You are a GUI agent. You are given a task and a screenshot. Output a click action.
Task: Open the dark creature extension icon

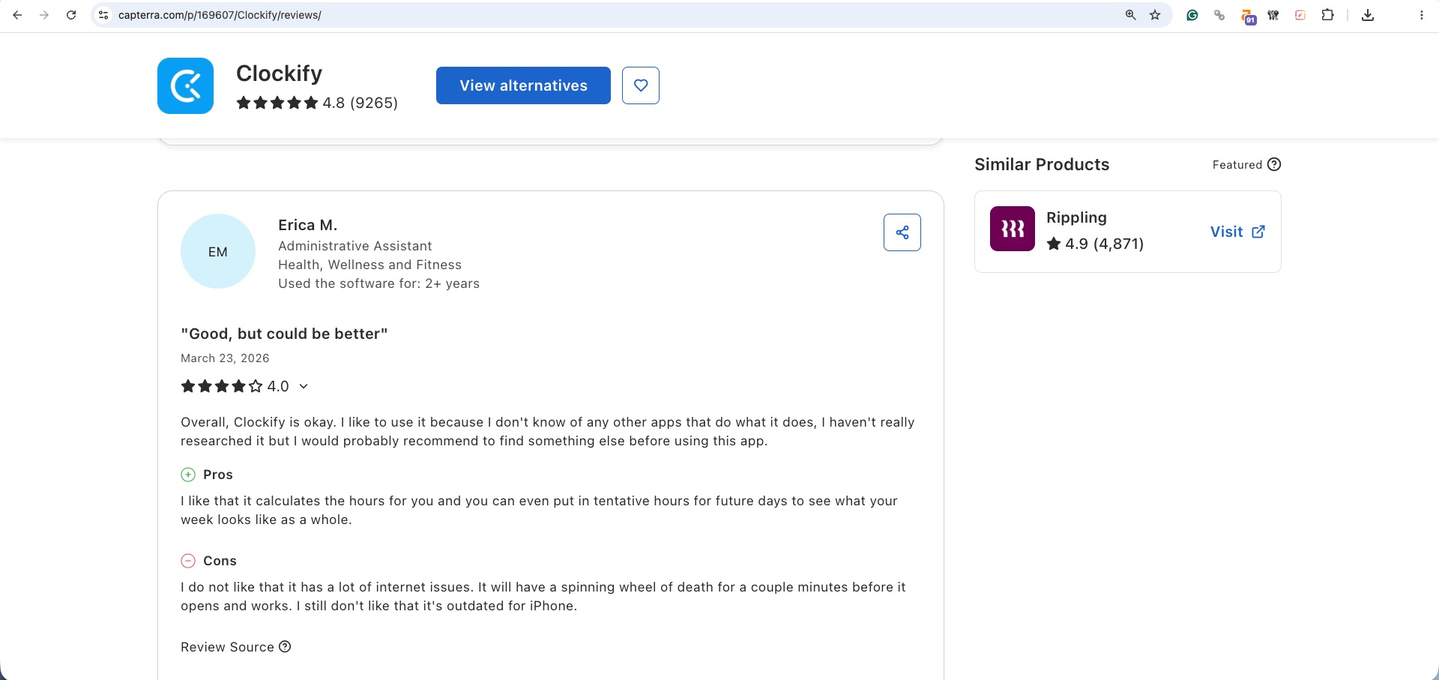click(x=1273, y=15)
